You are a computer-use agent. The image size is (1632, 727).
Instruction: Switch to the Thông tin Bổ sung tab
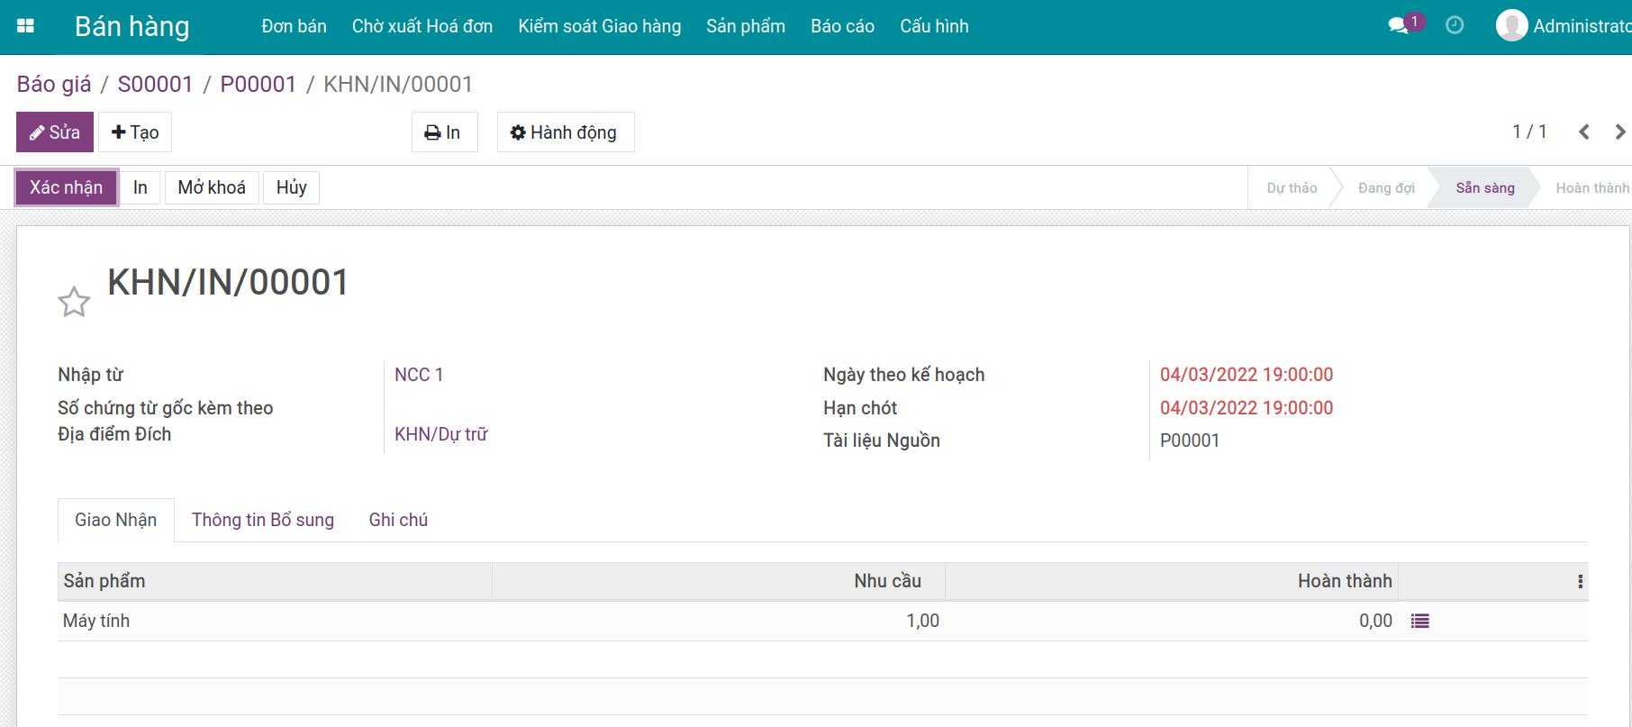pyautogui.click(x=262, y=520)
